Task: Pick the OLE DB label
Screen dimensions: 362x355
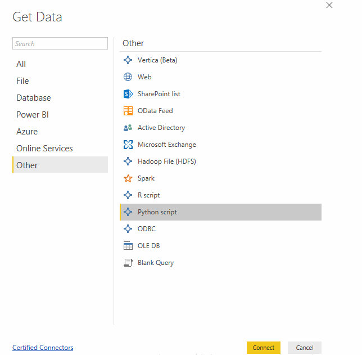Action: [x=148, y=246]
